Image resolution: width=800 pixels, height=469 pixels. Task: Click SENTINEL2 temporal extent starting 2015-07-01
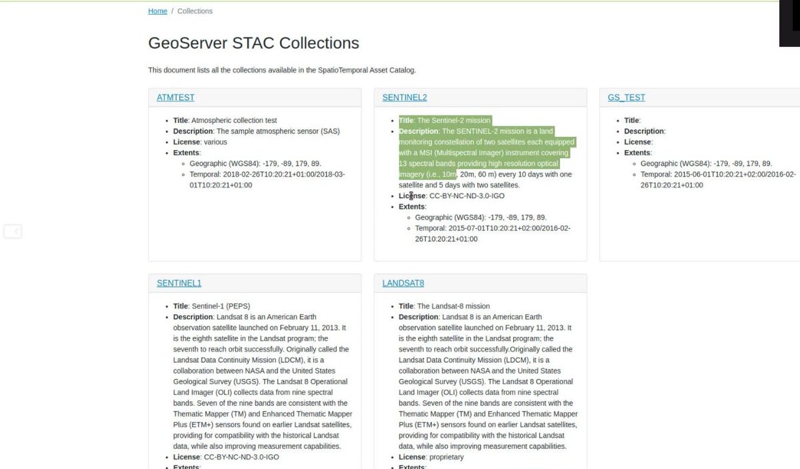493,233
